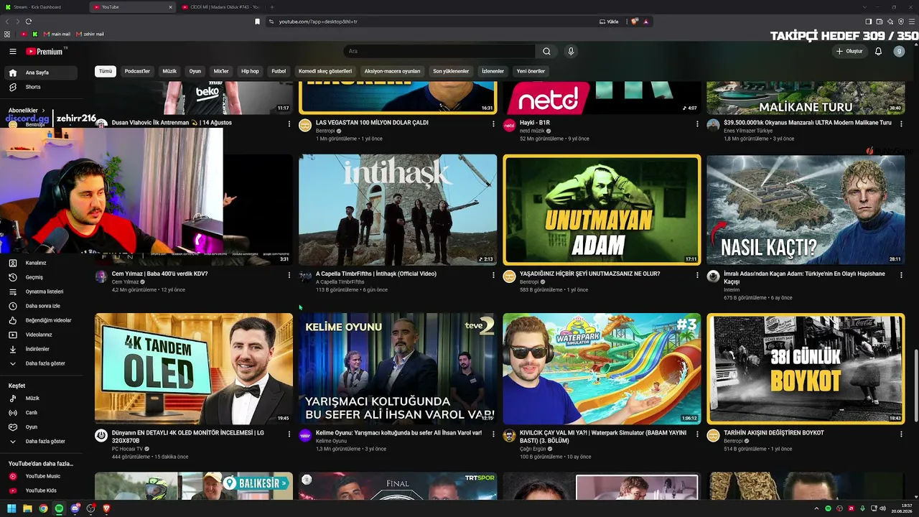
Task: Open more options for Hayki - B1R video
Action: (697, 124)
